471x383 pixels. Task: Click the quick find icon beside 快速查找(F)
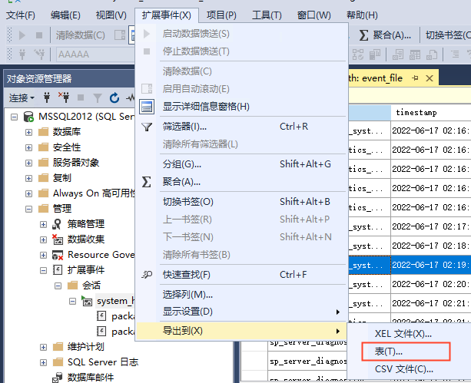147,275
